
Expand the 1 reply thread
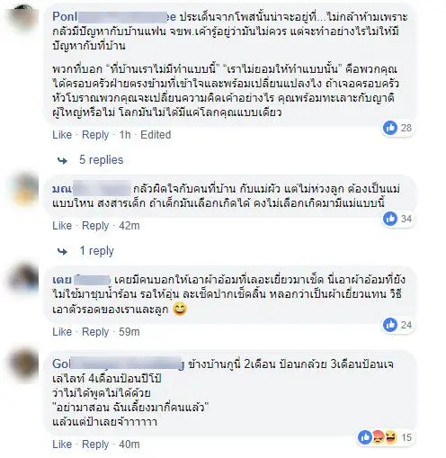click(96, 251)
